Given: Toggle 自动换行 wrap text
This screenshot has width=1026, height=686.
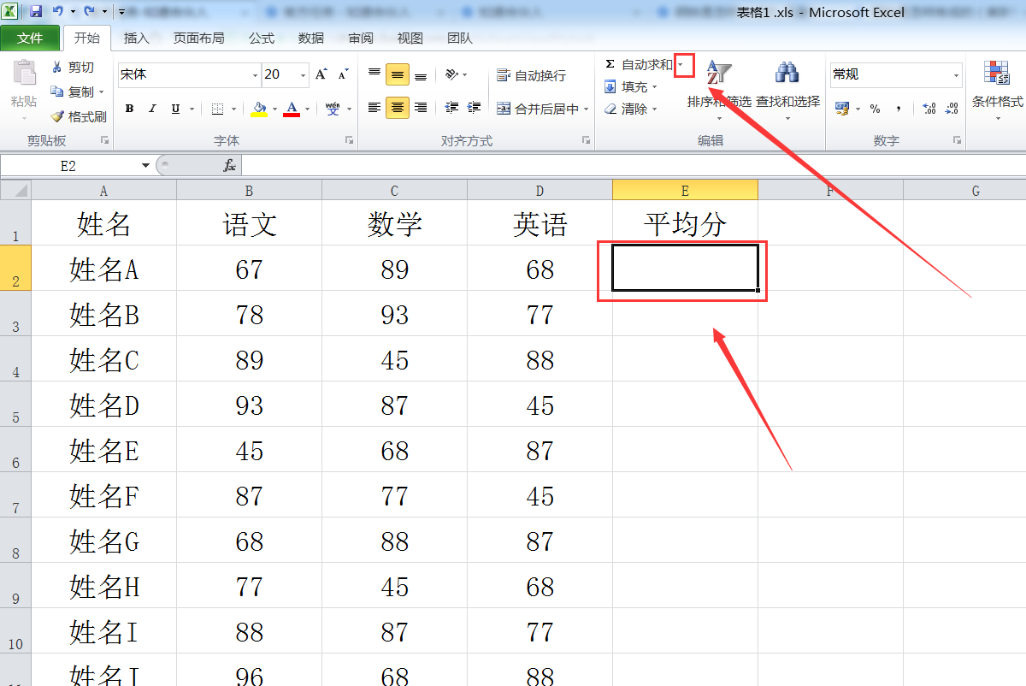Looking at the screenshot, I should (503, 74).
